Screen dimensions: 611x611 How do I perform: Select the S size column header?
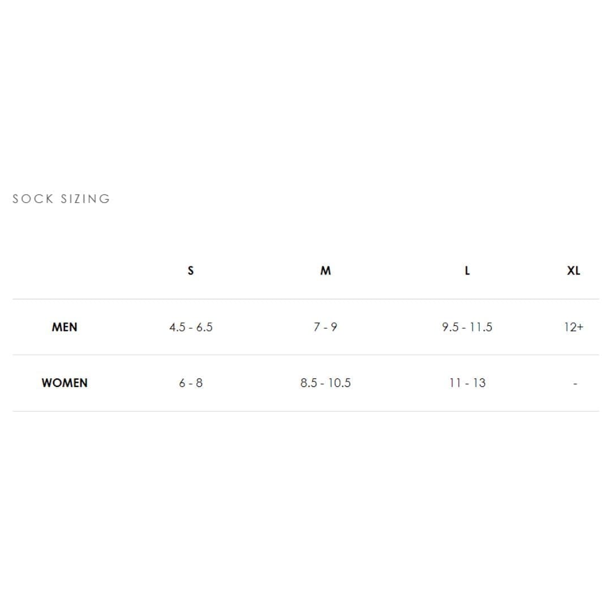[x=191, y=270]
